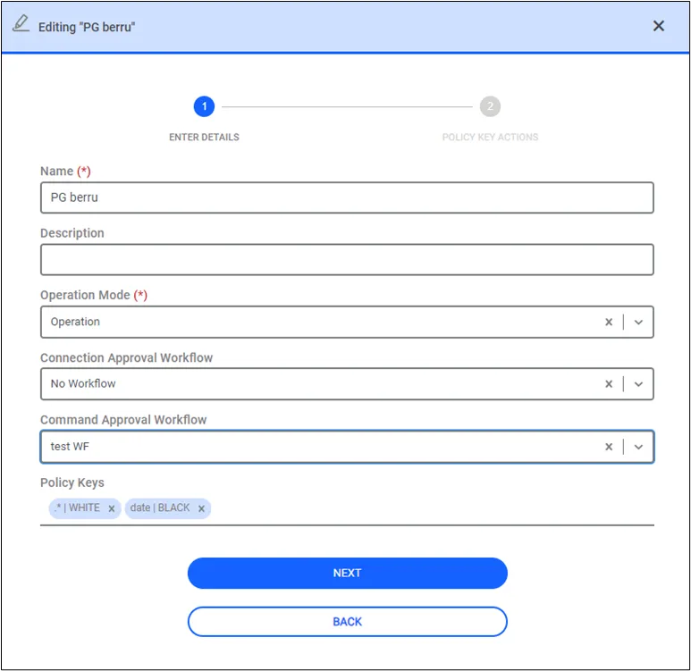Remove the .* | WHITE policy key
Image resolution: width=691 pixels, height=671 pixels.
click(112, 509)
